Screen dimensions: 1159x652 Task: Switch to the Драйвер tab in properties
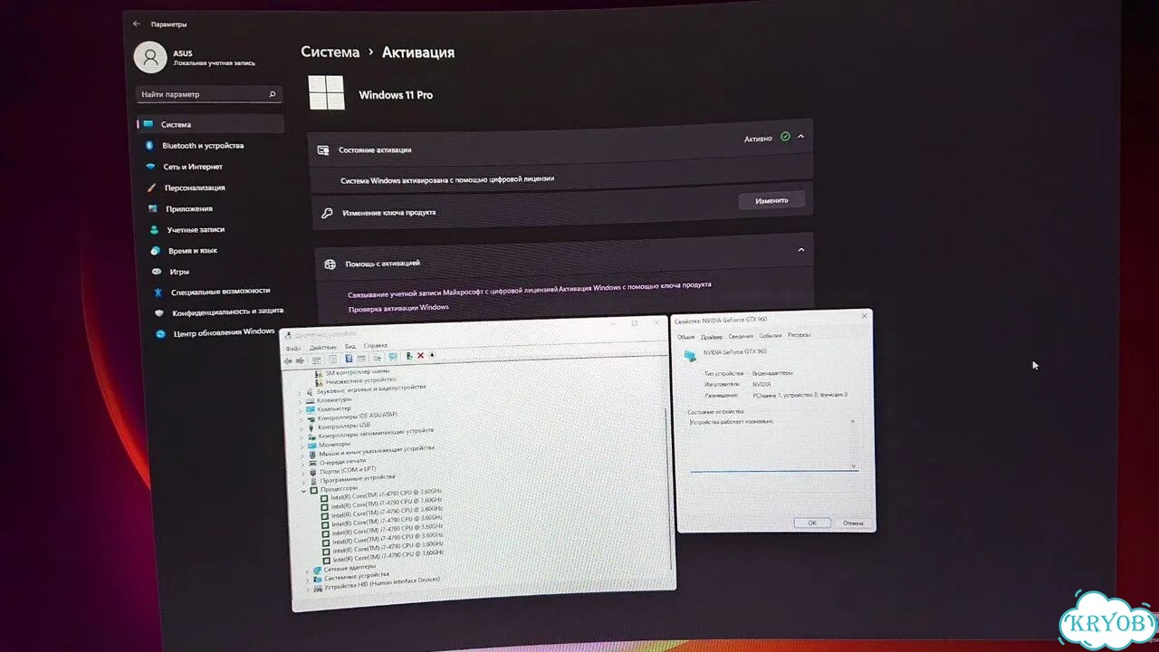712,337
